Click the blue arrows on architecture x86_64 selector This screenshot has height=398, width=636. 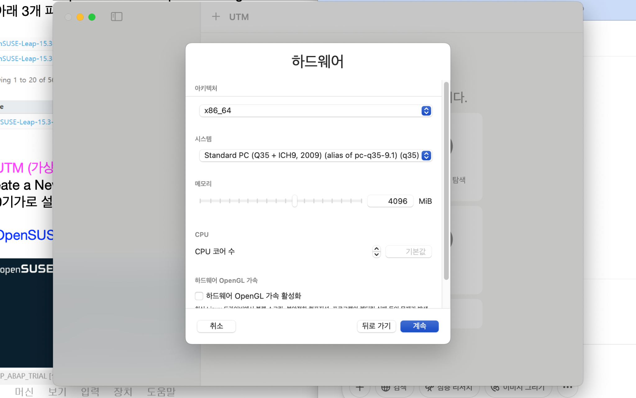tap(426, 111)
